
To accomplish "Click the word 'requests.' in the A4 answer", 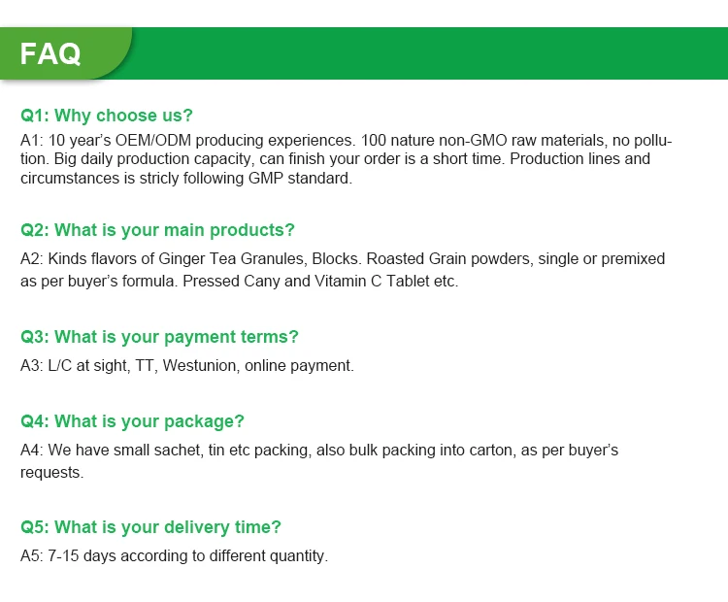I will pyautogui.click(x=52, y=473).
